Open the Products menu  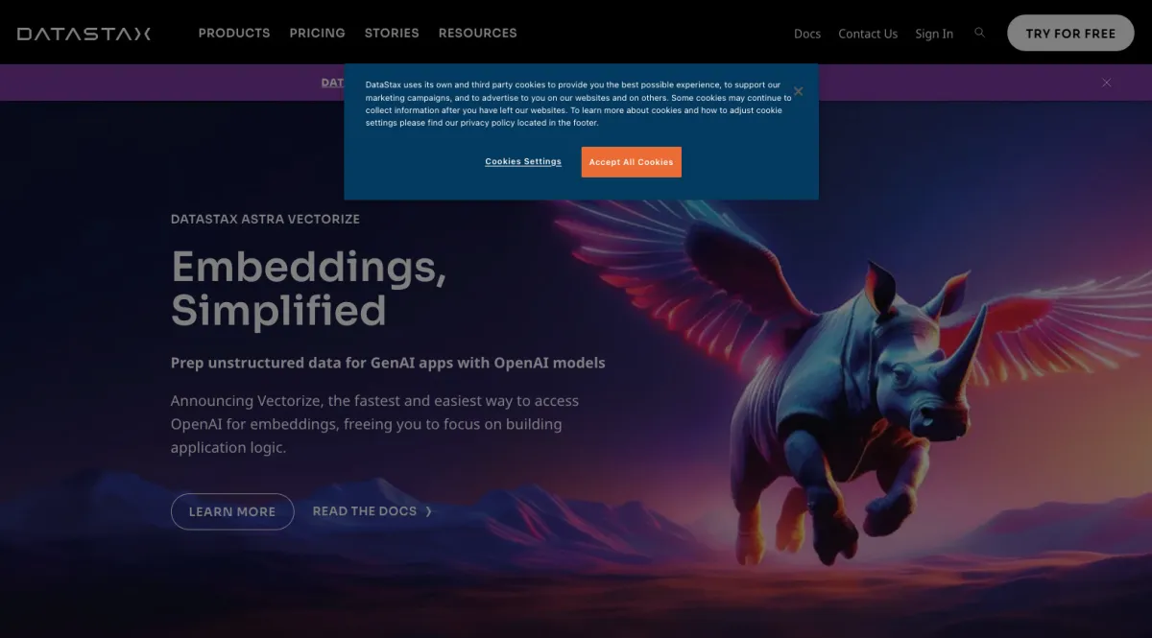(234, 33)
